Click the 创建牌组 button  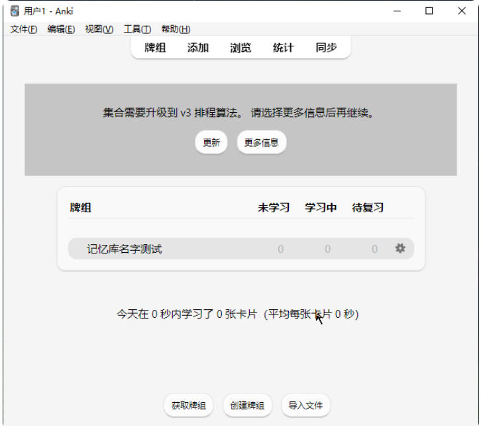tap(247, 405)
